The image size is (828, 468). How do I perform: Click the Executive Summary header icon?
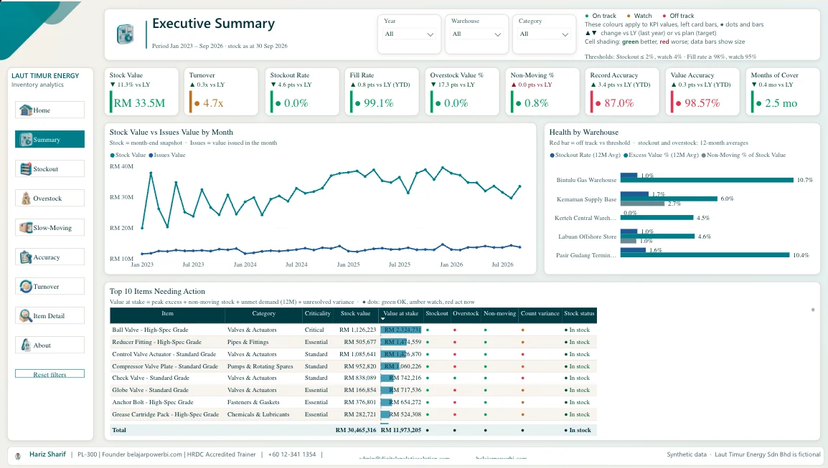(x=125, y=34)
